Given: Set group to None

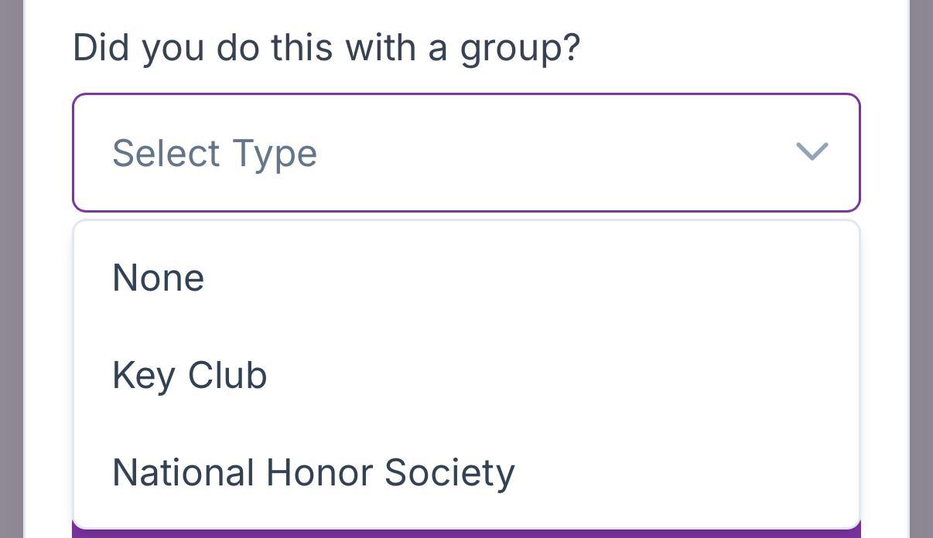Looking at the screenshot, I should click(x=158, y=278).
